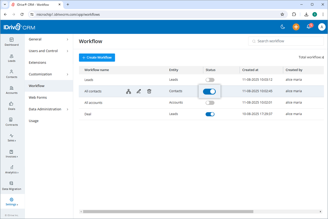Expand Data Administration in settings menu
This screenshot has width=328, height=219.
tap(45, 109)
